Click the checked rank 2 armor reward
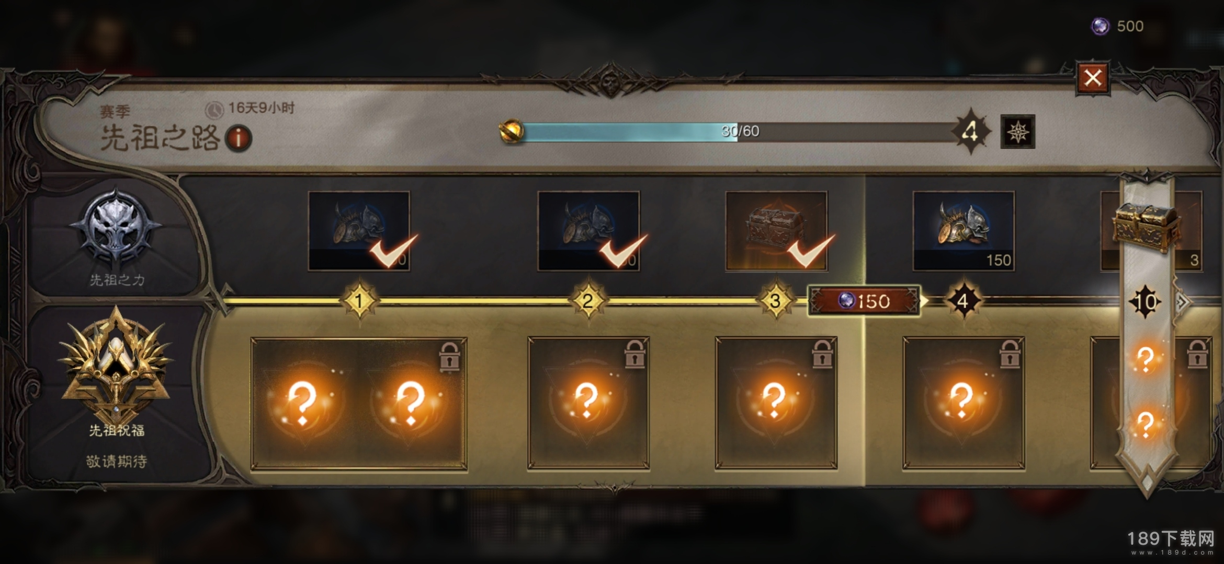The width and height of the screenshot is (1224, 564). click(588, 231)
